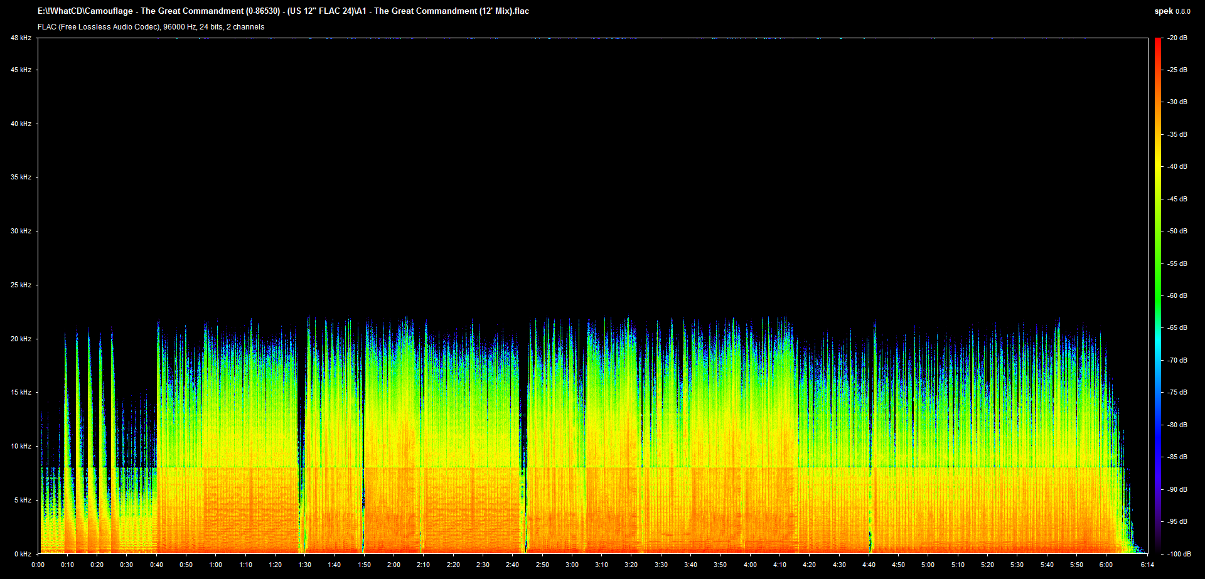1205x579 pixels.
Task: Click the FLAC file path title text
Action: pyautogui.click(x=283, y=11)
